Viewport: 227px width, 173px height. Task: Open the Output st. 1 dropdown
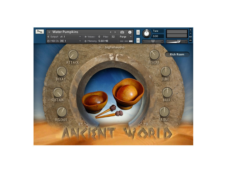point(64,37)
